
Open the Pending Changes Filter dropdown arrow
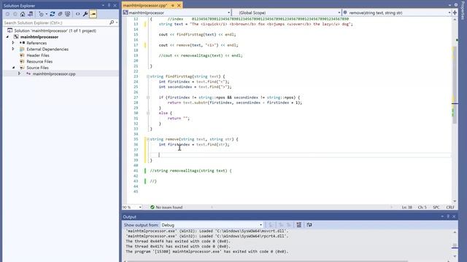tap(47, 14)
